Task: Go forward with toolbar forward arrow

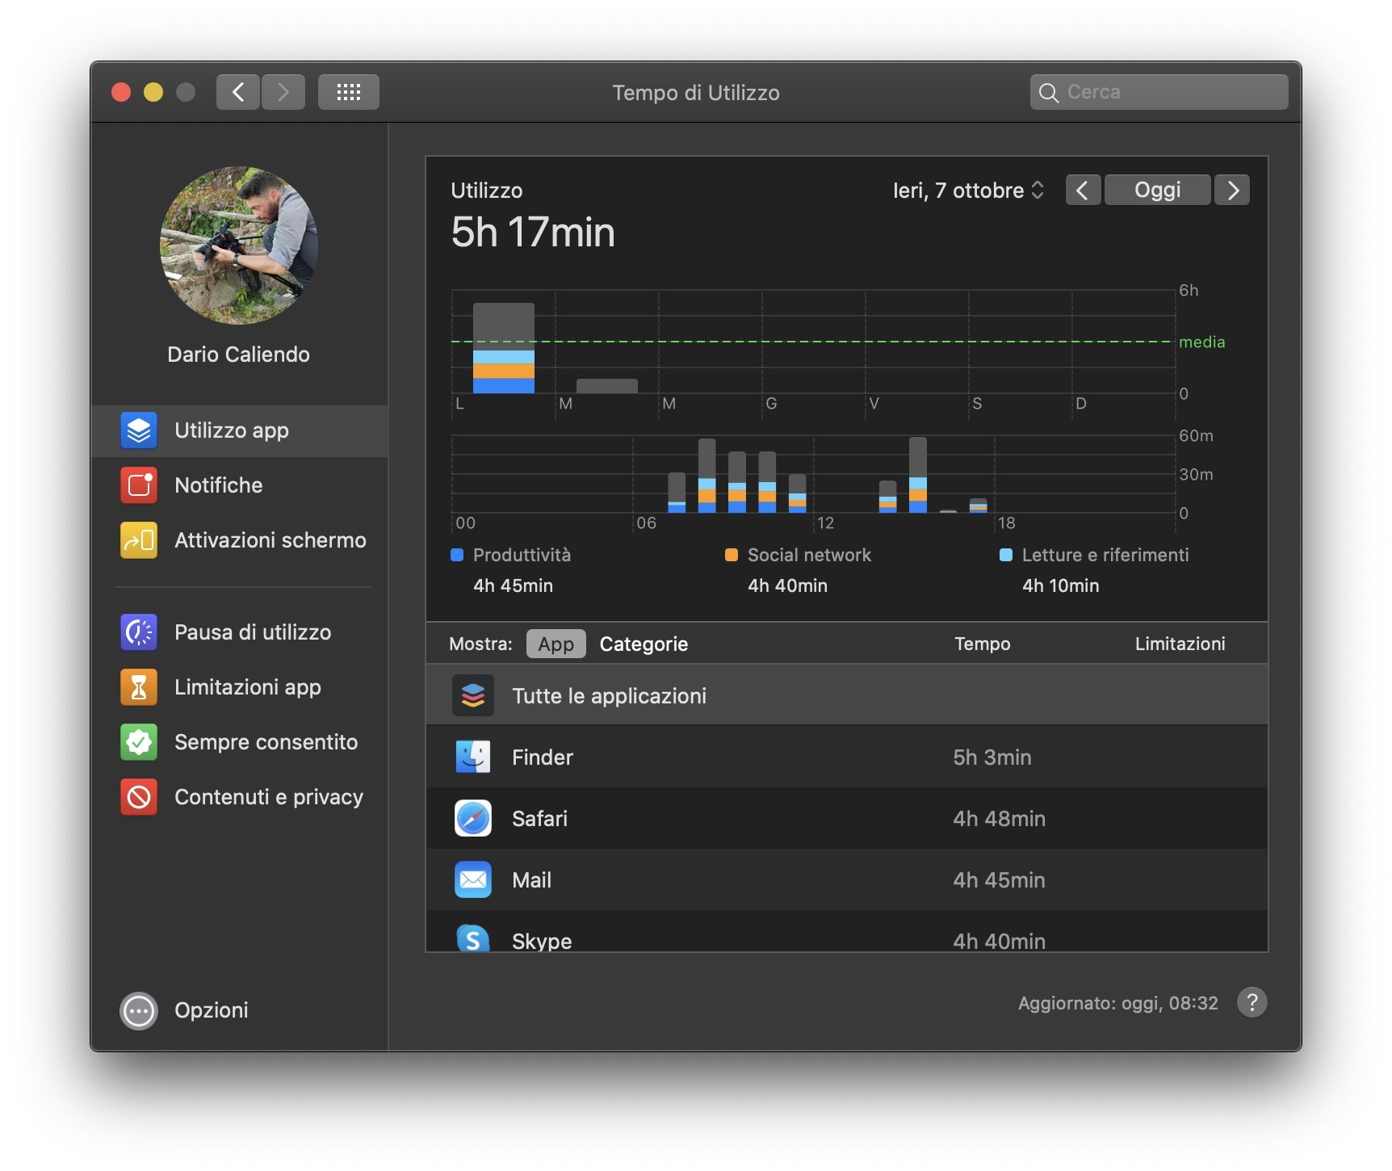Action: [283, 92]
